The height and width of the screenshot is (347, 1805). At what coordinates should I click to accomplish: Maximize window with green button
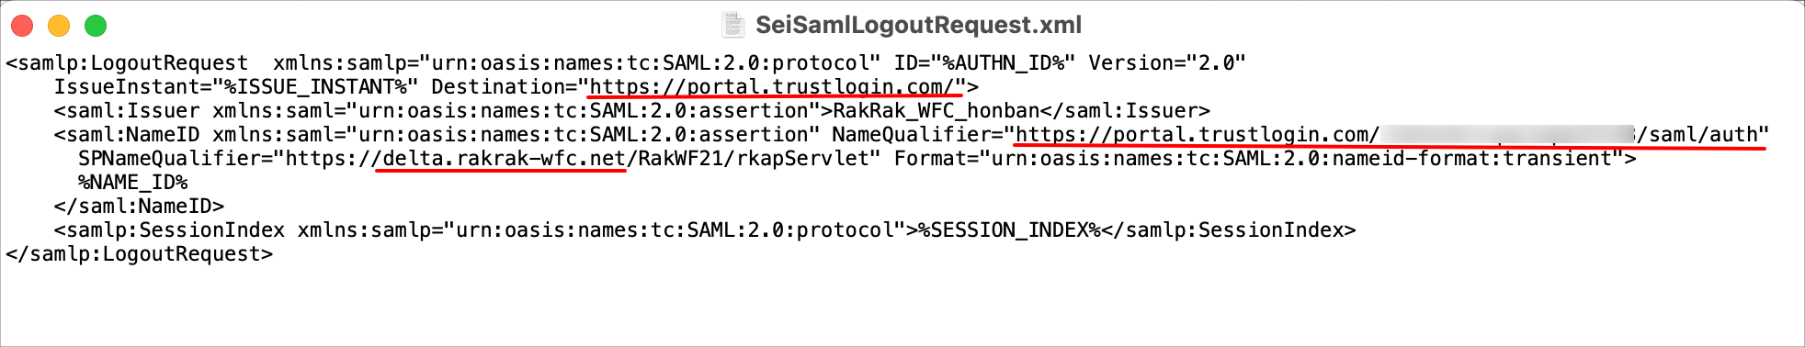pos(96,26)
